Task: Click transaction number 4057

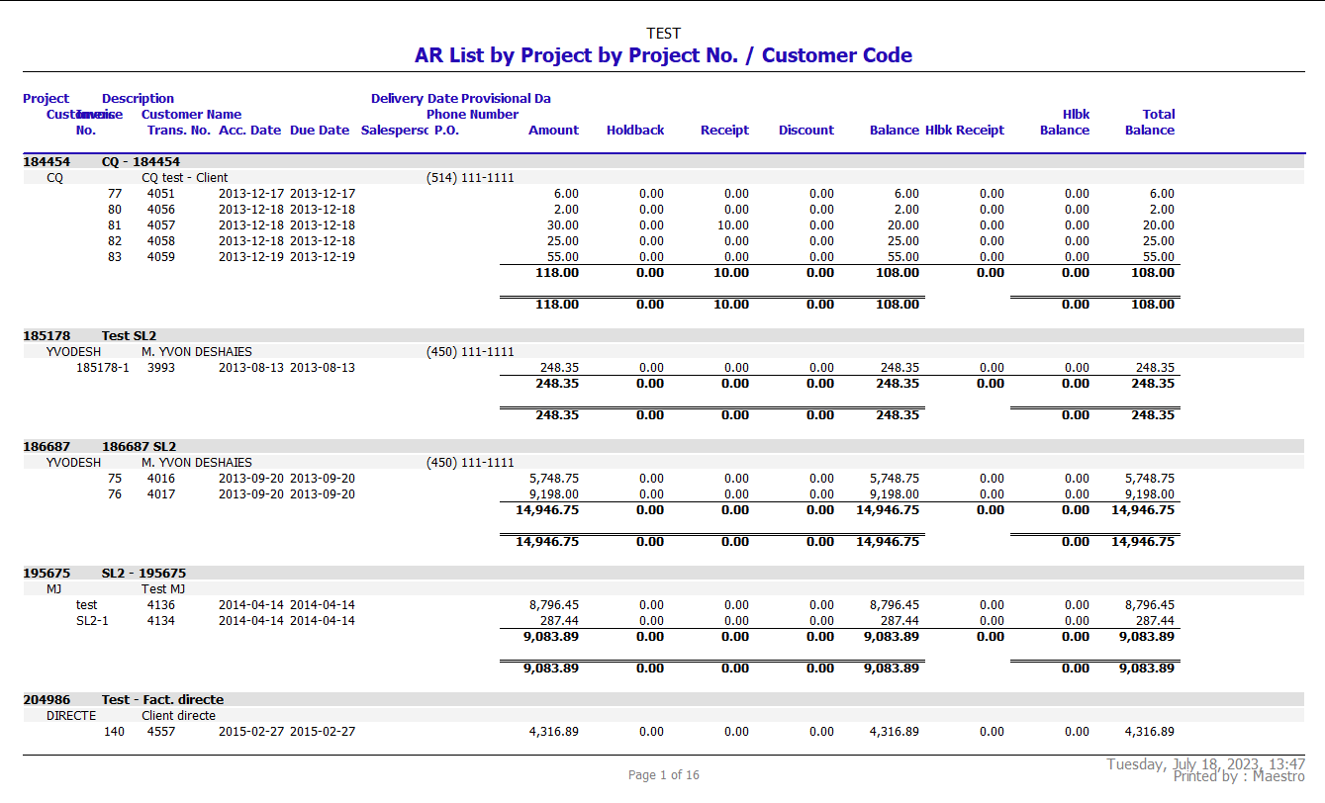Action: (161, 225)
